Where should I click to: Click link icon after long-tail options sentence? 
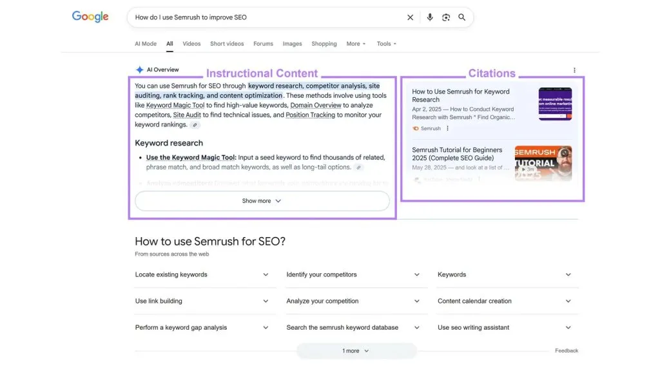click(x=358, y=167)
